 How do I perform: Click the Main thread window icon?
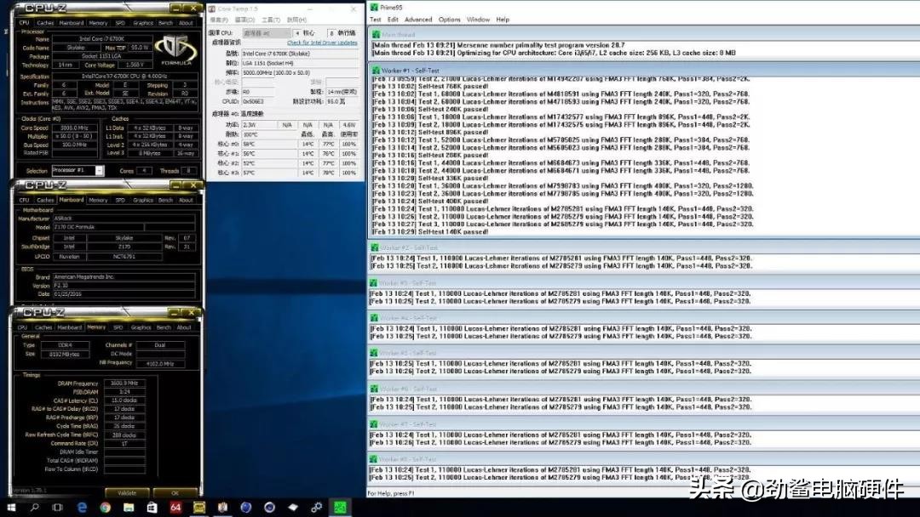coord(377,35)
